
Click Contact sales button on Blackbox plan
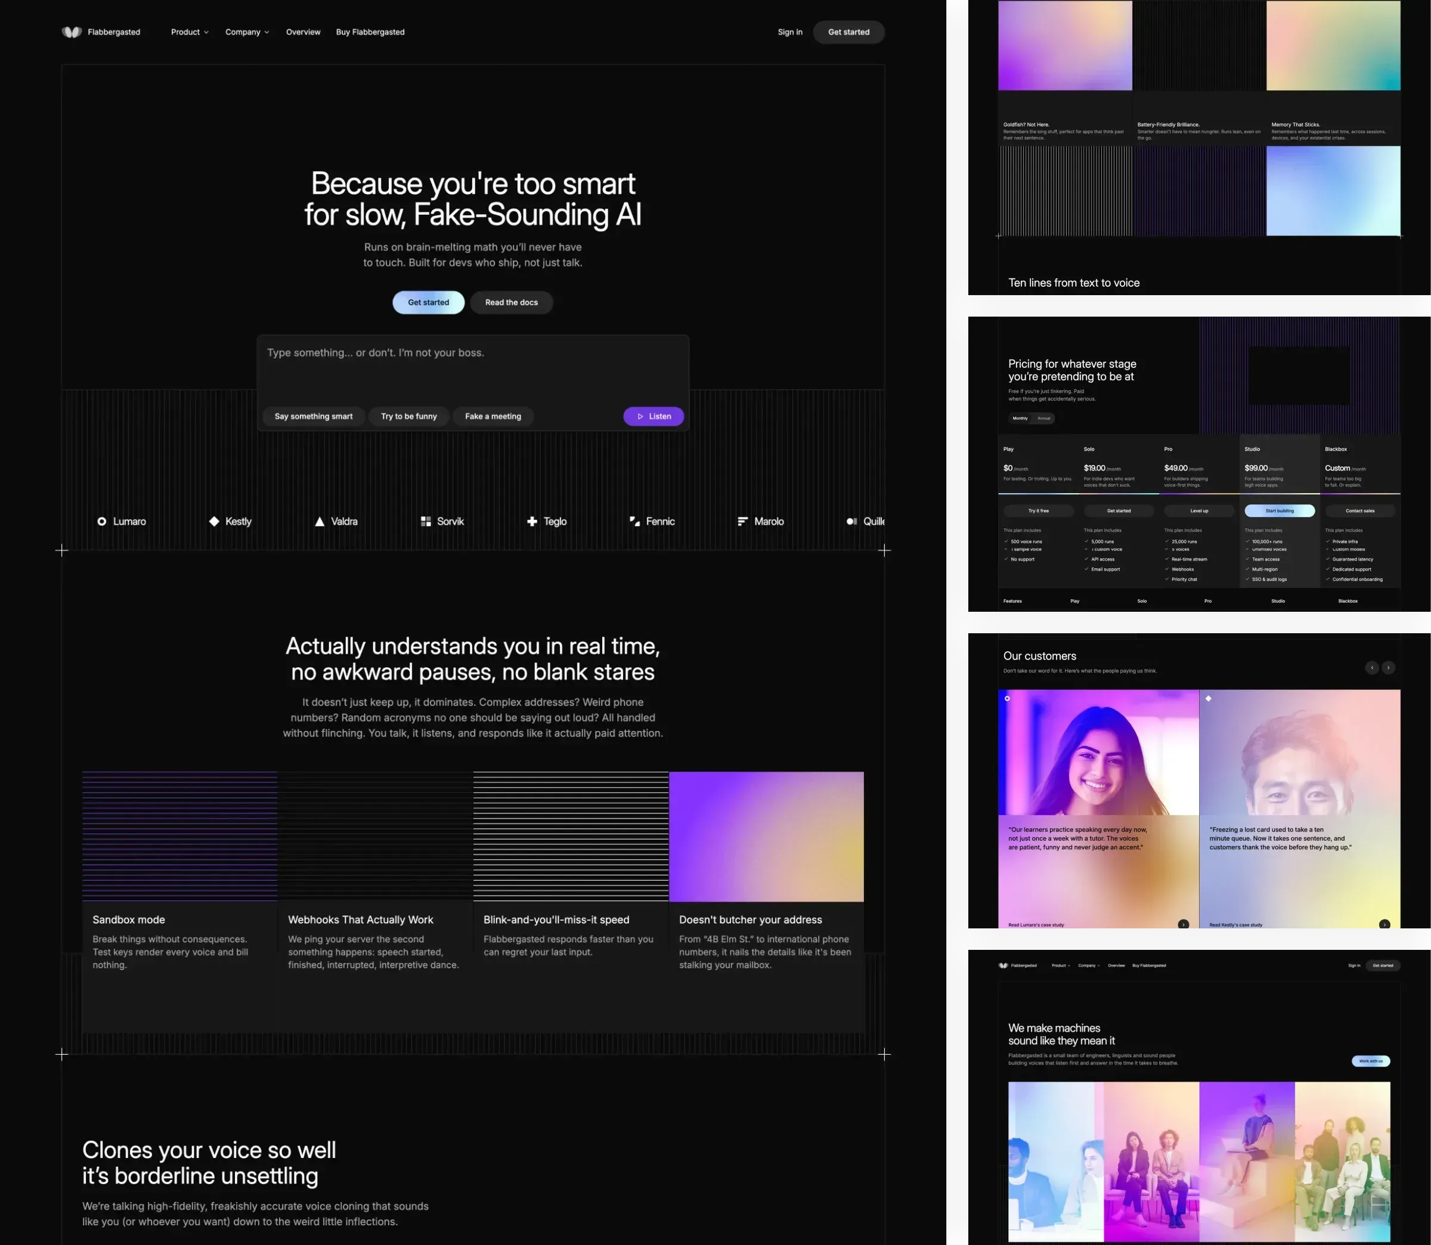coord(1359,510)
